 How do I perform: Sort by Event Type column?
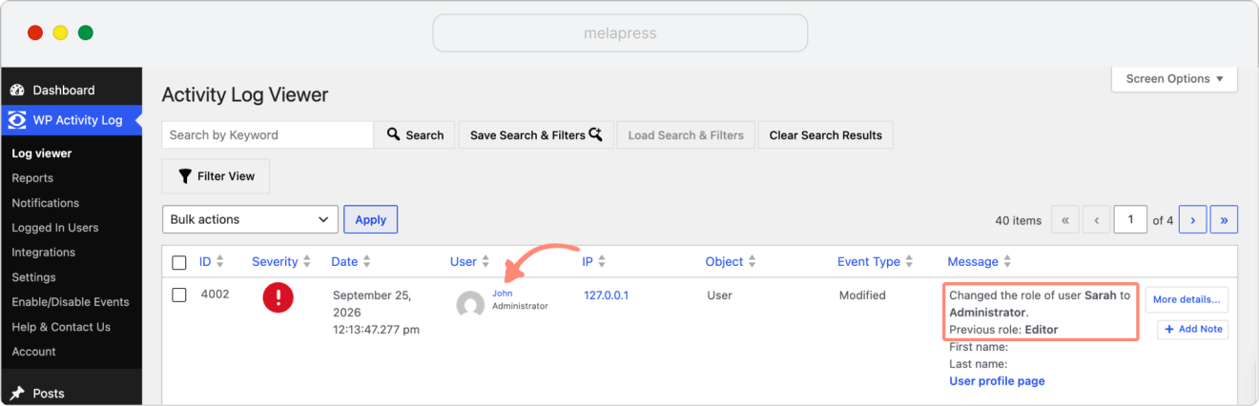(876, 261)
